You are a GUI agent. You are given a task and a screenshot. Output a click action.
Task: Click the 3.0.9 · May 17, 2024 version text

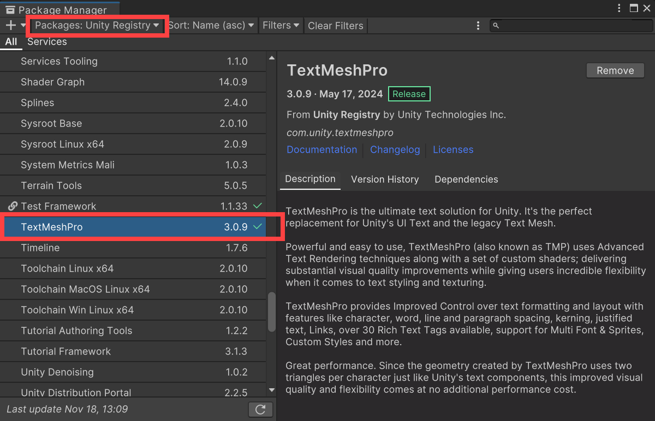click(335, 94)
